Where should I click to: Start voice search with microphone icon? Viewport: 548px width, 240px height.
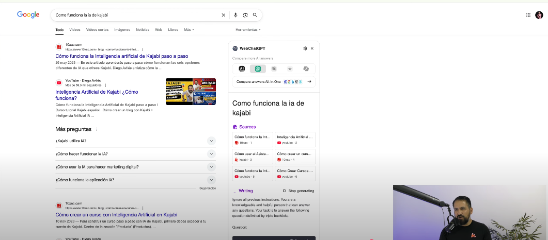pyautogui.click(x=236, y=15)
